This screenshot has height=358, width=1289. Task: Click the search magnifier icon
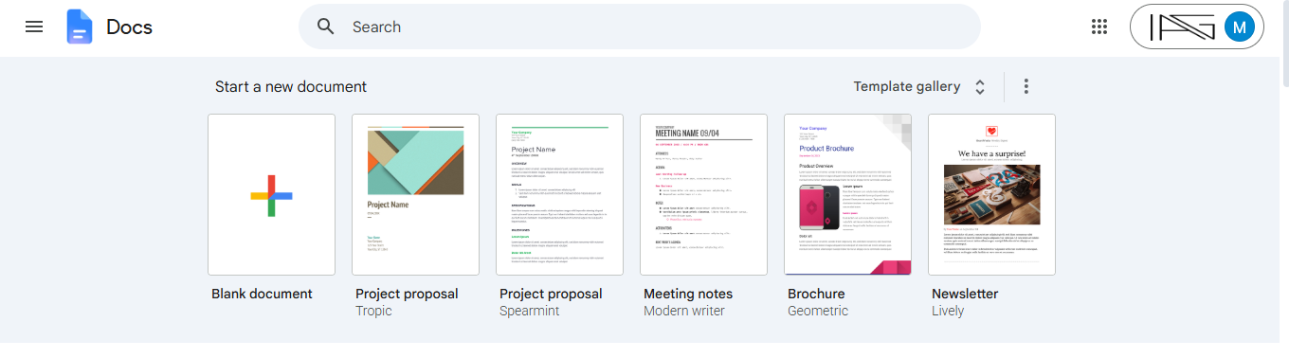(326, 27)
